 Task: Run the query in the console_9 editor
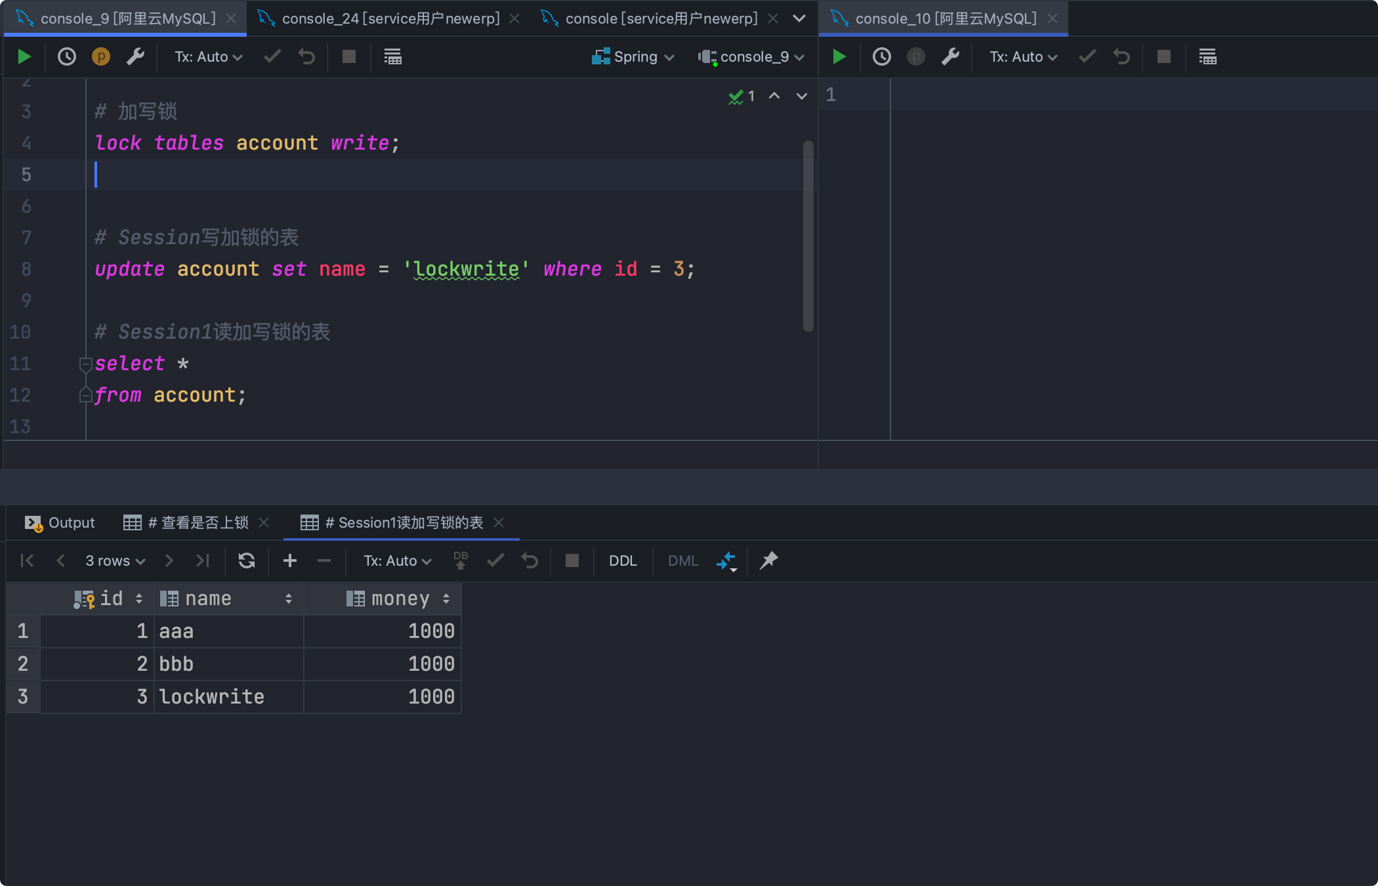tap(24, 57)
